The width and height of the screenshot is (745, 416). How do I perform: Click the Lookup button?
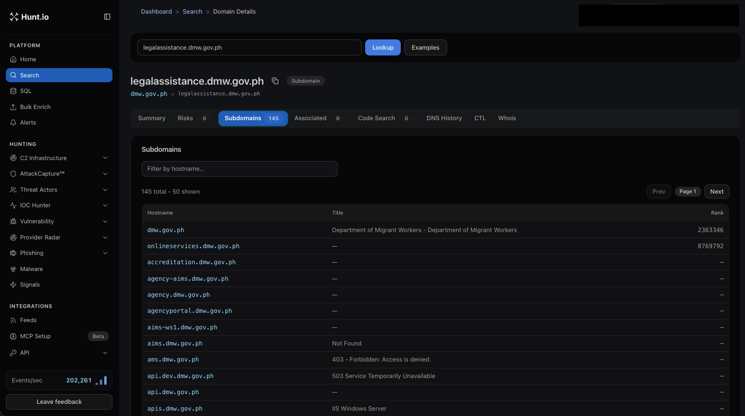tap(383, 48)
